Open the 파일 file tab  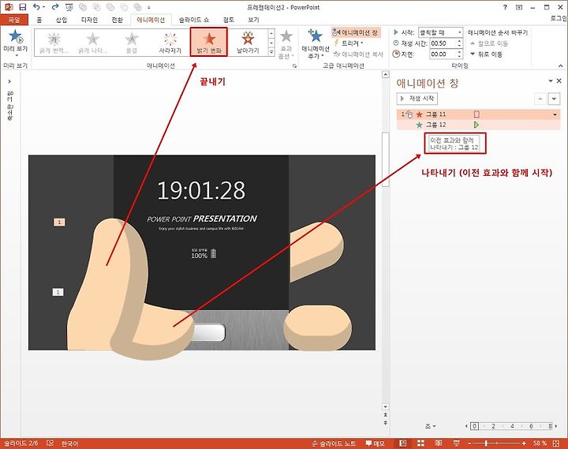[14, 20]
